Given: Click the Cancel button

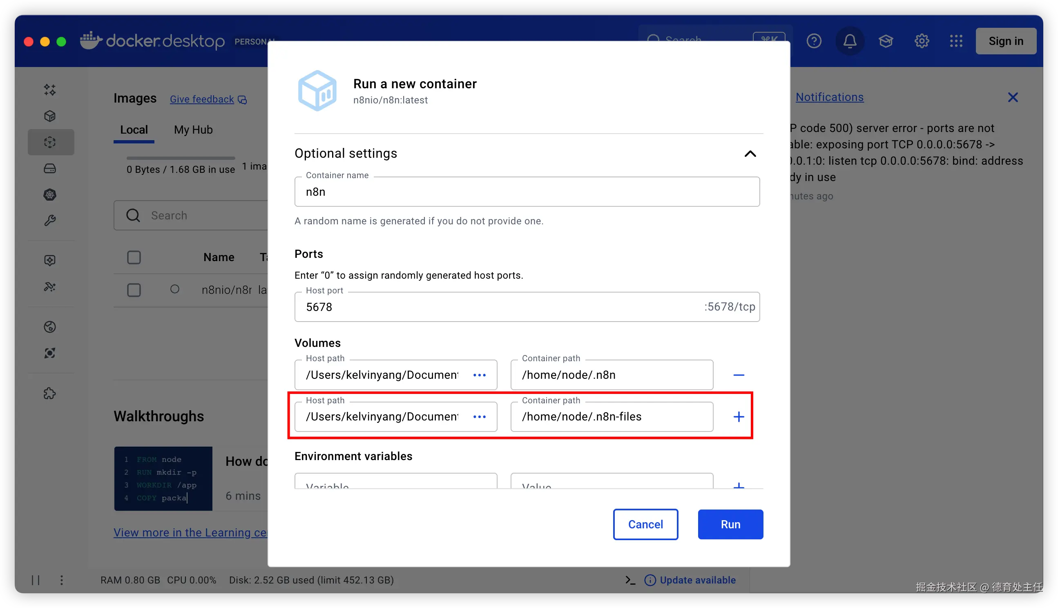Looking at the screenshot, I should 645,525.
